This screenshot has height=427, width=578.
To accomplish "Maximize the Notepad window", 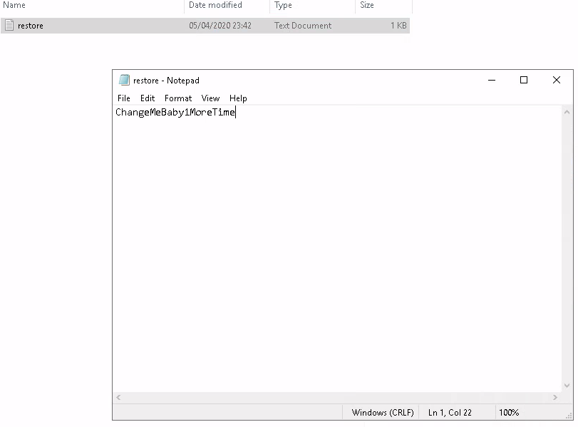I will point(524,81).
